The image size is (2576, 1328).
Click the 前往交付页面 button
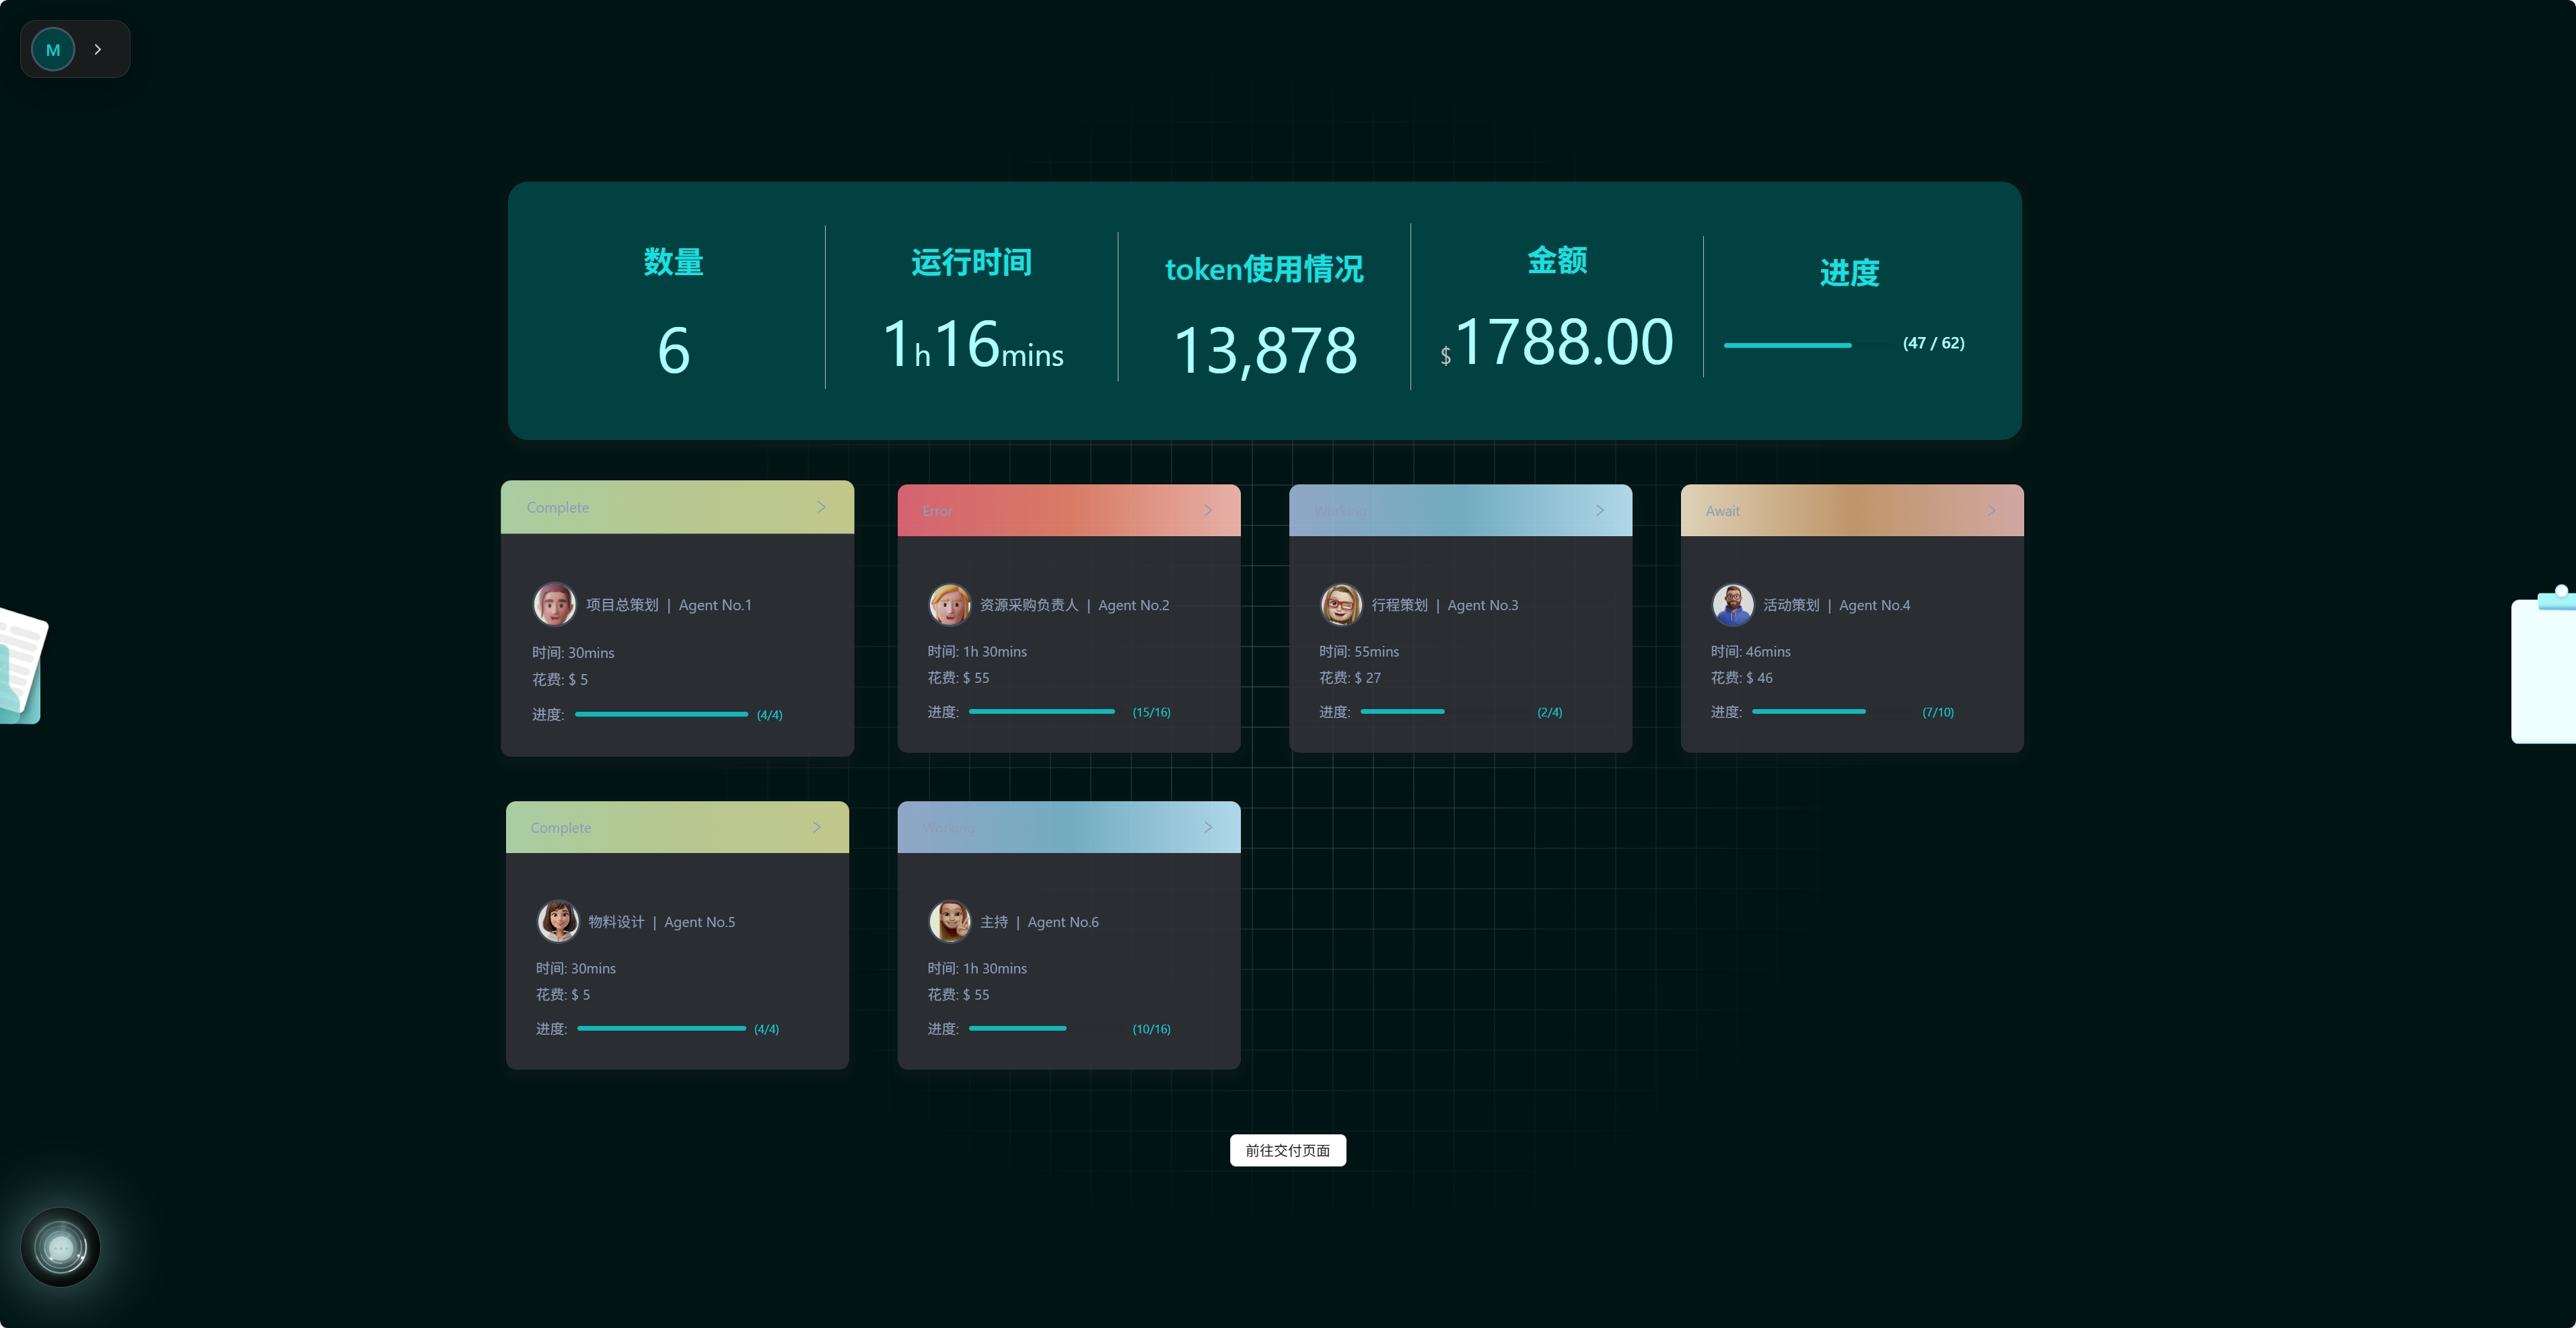tap(1287, 1150)
